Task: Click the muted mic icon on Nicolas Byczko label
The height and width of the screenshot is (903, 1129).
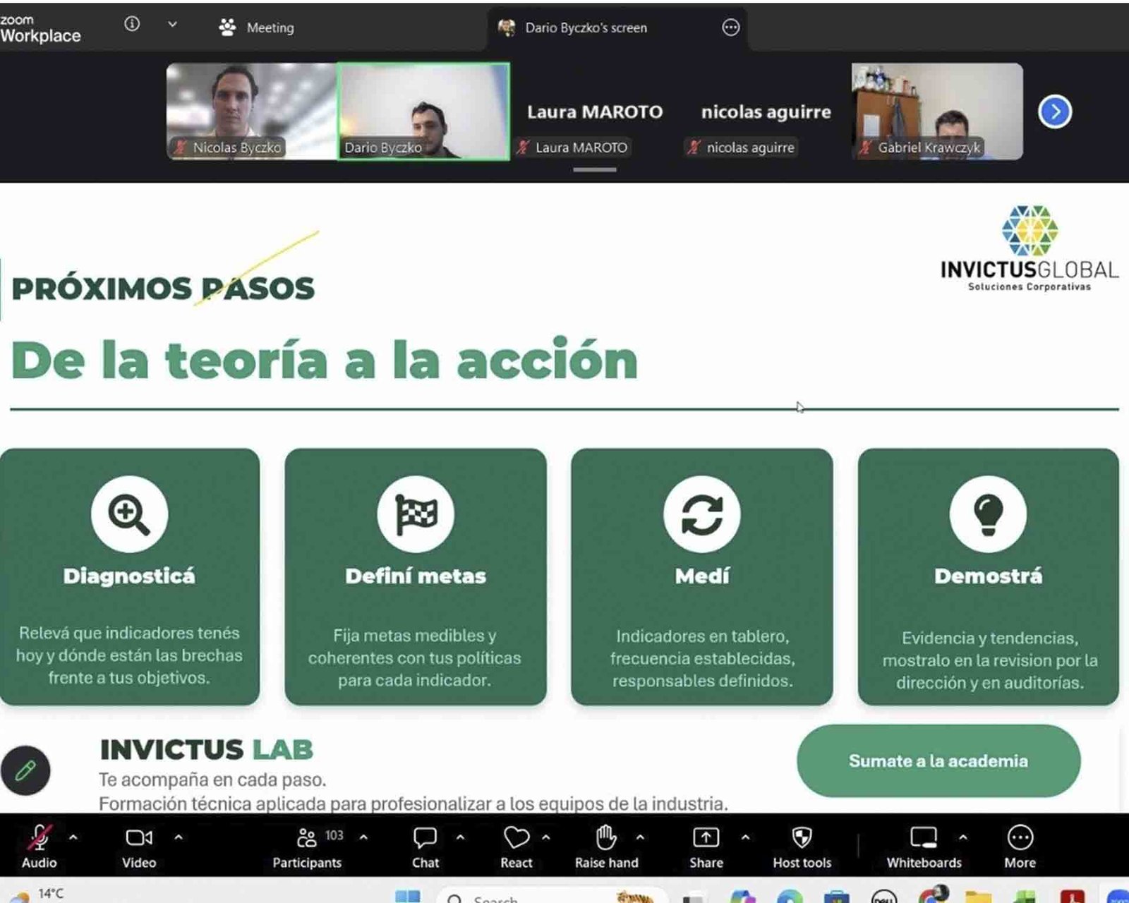Action: pos(181,147)
